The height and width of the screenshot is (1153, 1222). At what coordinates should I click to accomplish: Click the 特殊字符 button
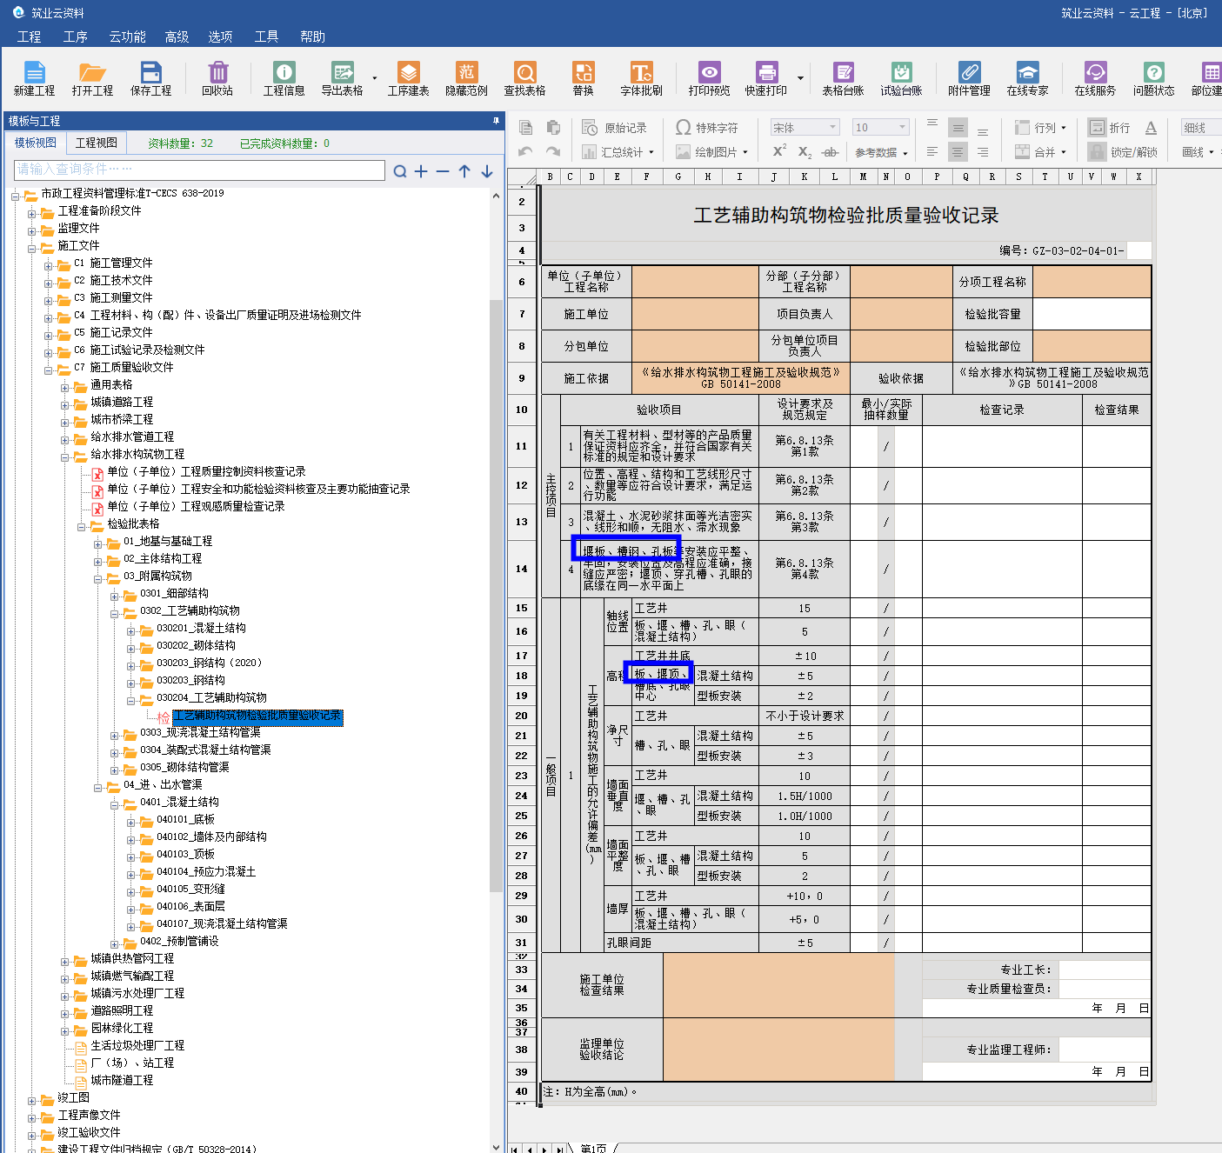pyautogui.click(x=707, y=128)
